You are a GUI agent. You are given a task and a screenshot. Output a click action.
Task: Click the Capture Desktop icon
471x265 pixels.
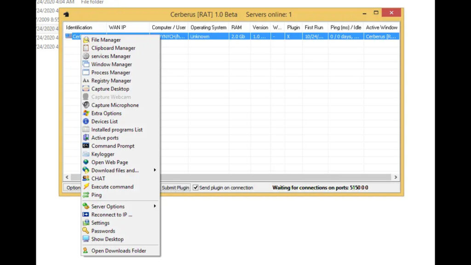[x=86, y=89]
